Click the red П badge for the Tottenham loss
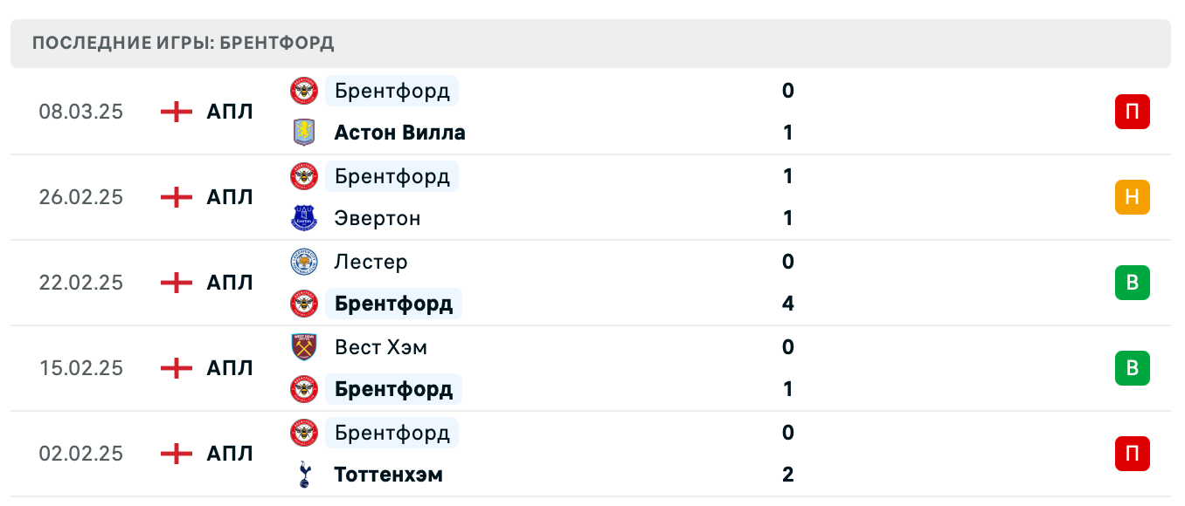This screenshot has width=1185, height=506. 1133,454
